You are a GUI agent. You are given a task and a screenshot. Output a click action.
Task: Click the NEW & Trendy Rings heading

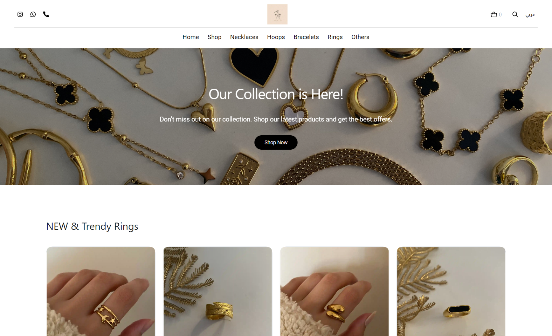[92, 226]
